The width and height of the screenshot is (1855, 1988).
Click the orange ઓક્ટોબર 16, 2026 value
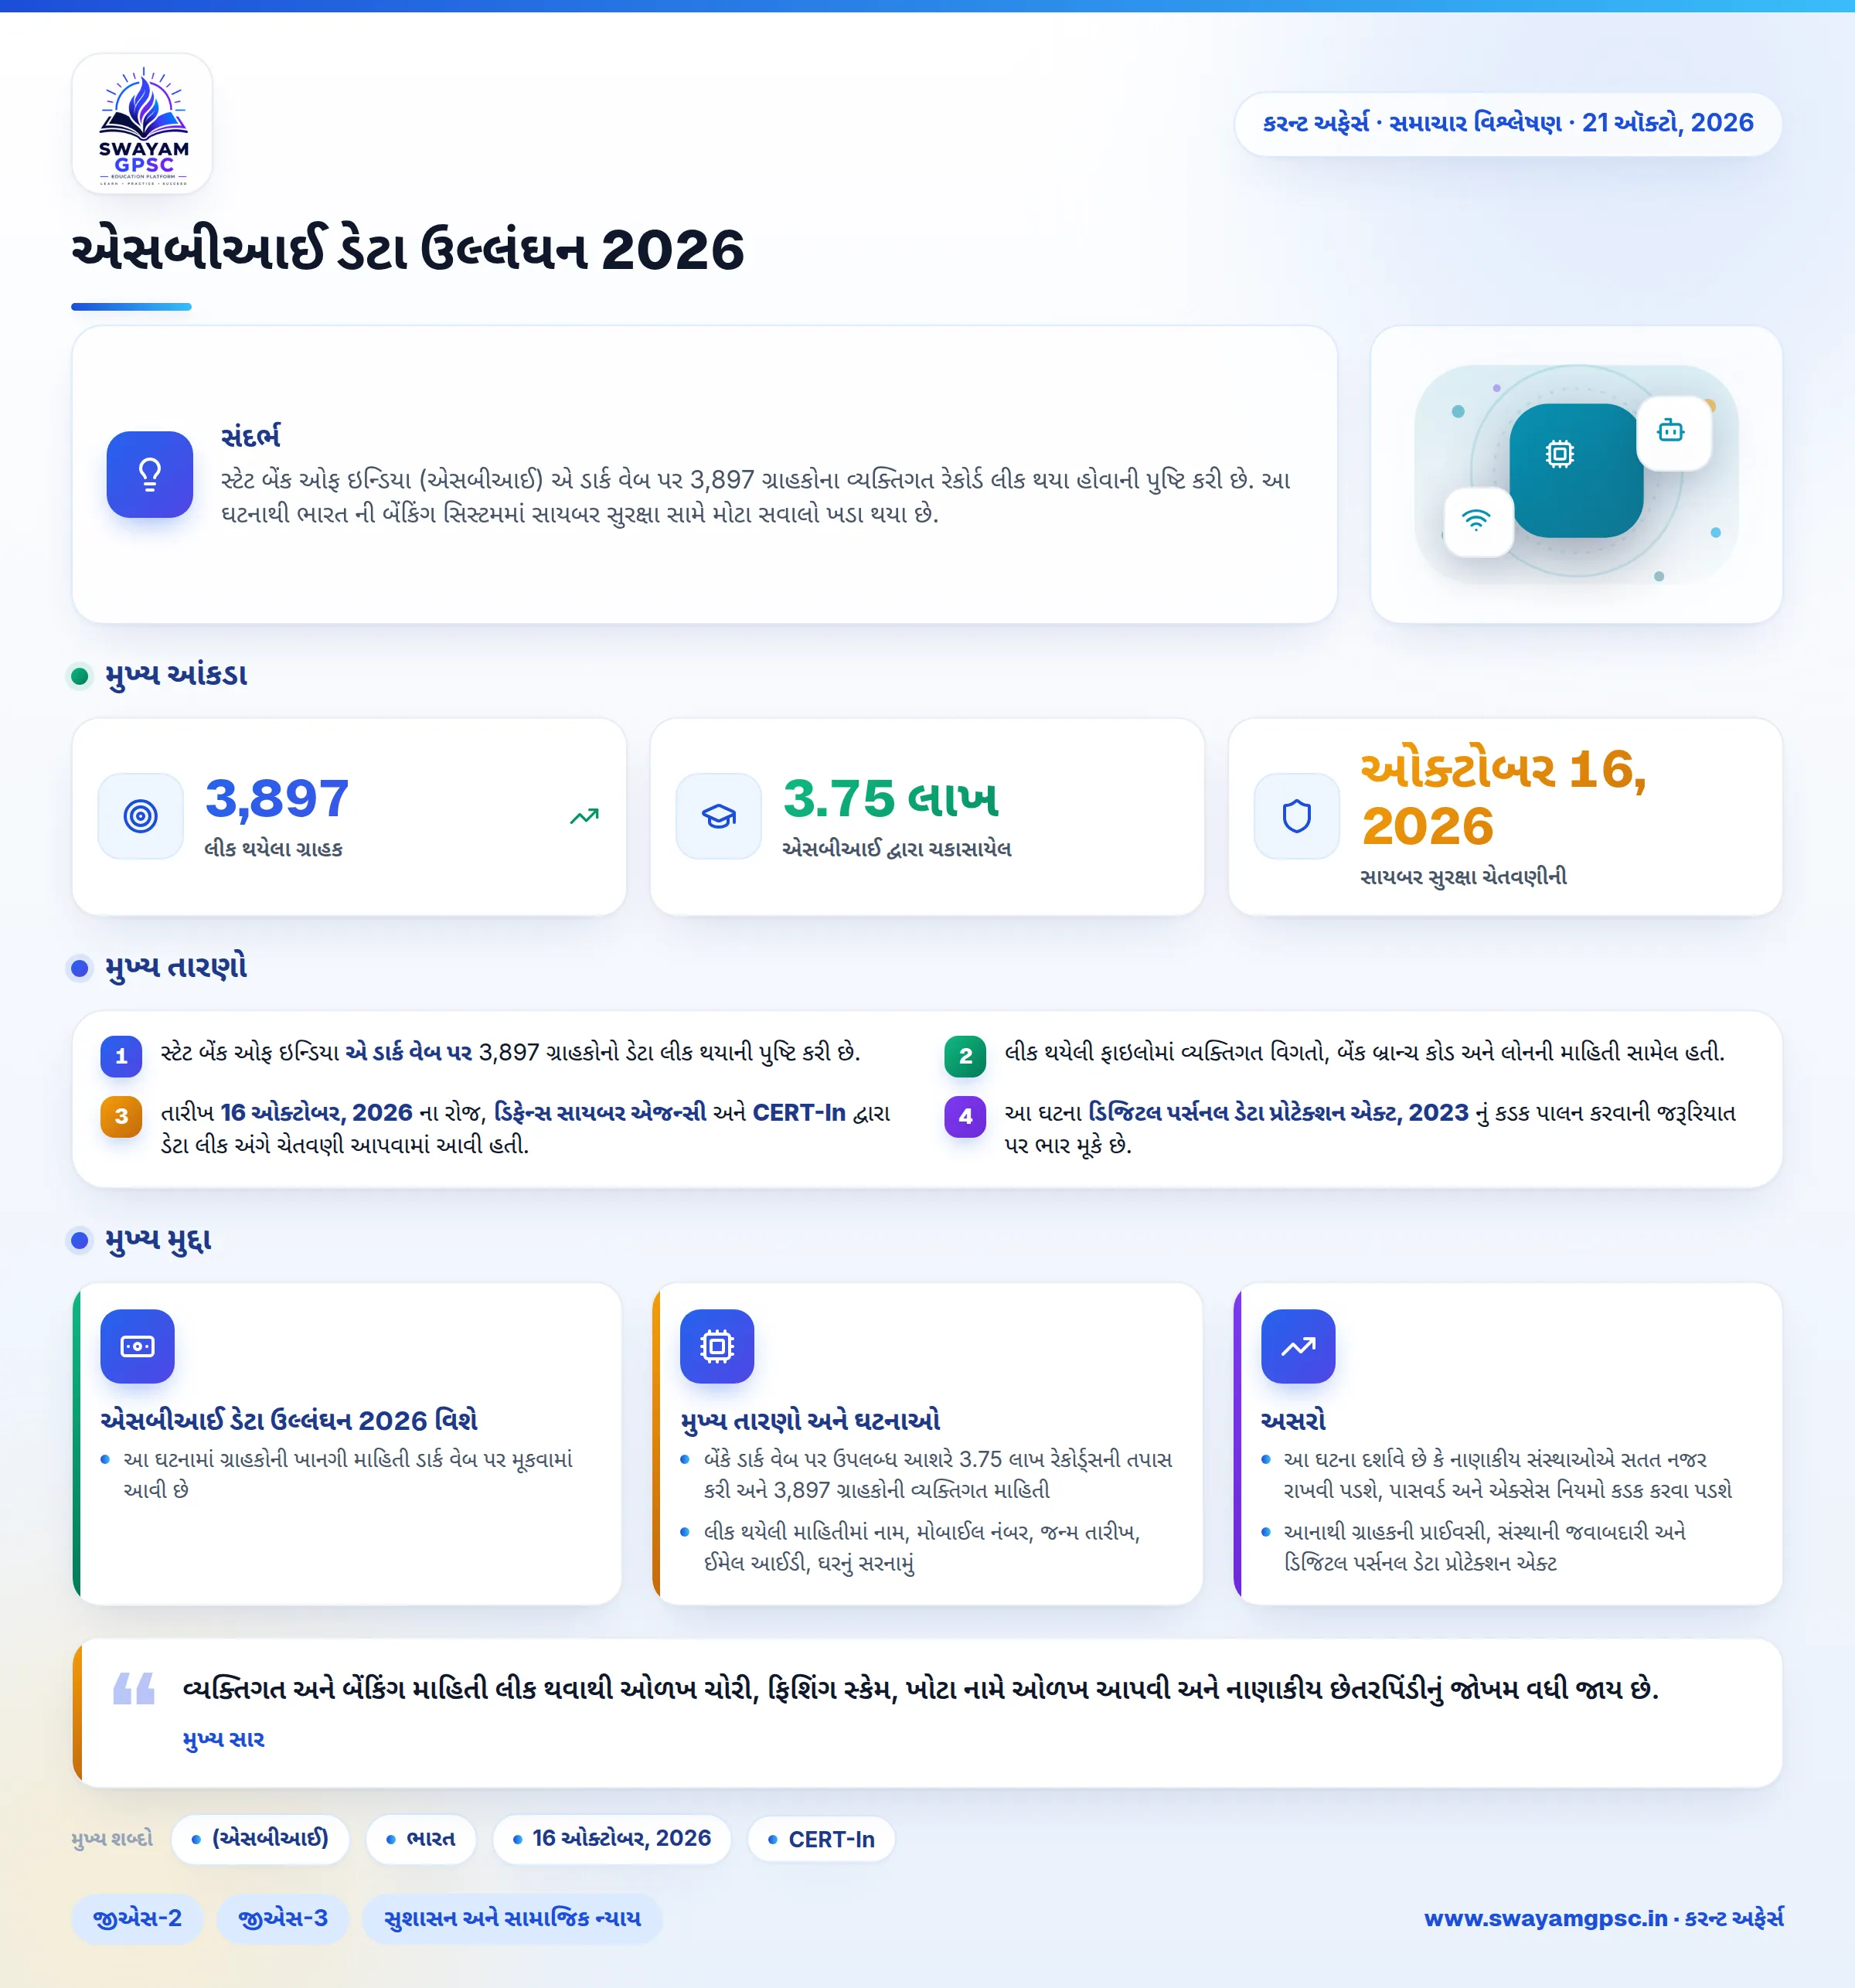(1503, 797)
